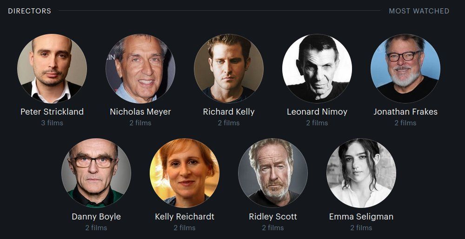Open Emma Seligman's portrait image

coord(361,173)
